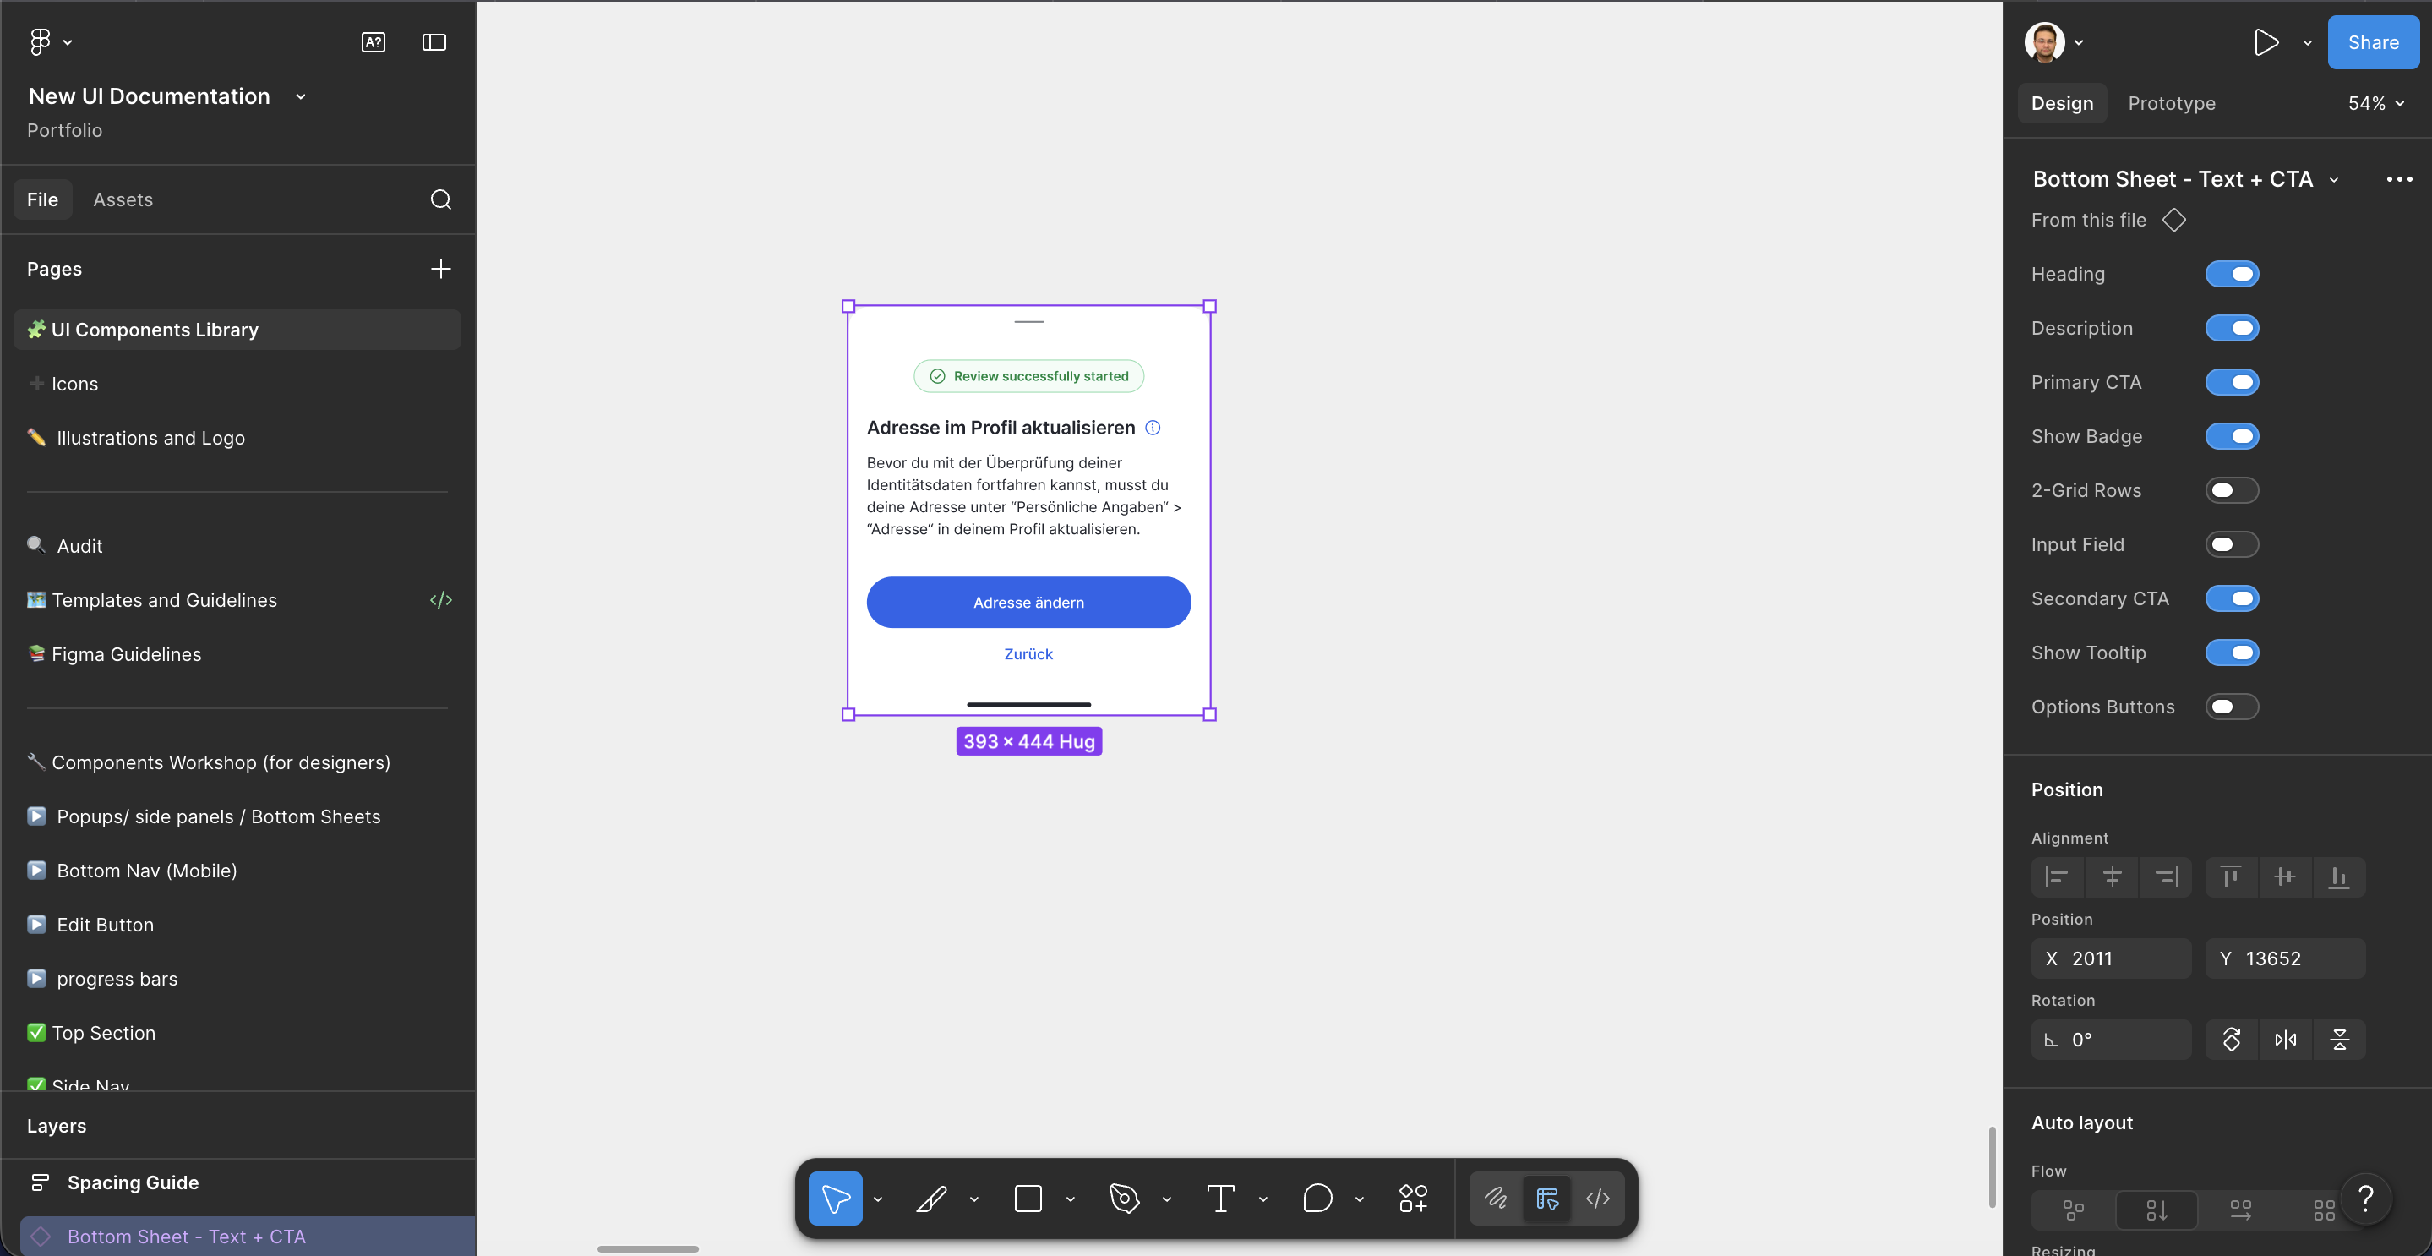2432x1256 pixels.
Task: Click the Zurück link on canvas
Action: [1028, 653]
